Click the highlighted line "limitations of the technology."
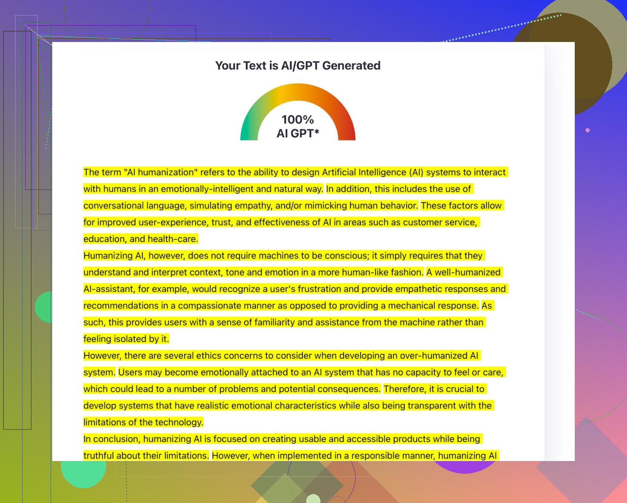The height and width of the screenshot is (503, 627). click(x=143, y=422)
